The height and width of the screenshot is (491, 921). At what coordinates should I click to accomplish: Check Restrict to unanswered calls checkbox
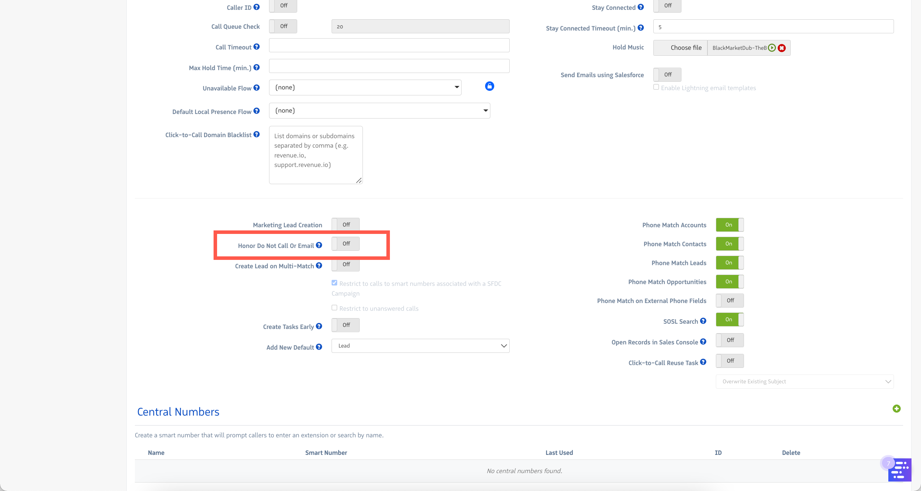(x=334, y=308)
